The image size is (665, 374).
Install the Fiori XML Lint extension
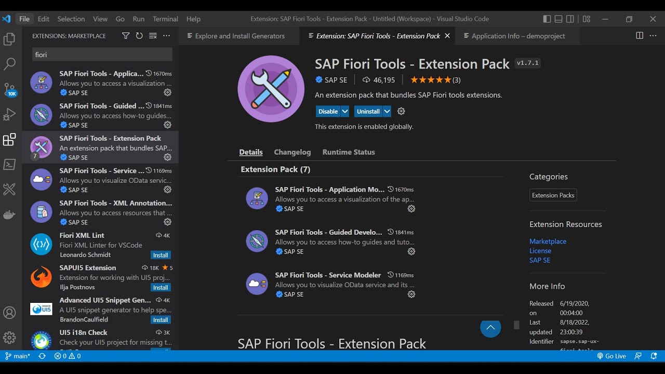tap(161, 255)
